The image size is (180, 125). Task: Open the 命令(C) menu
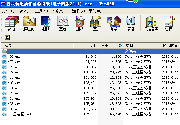tap(25, 11)
